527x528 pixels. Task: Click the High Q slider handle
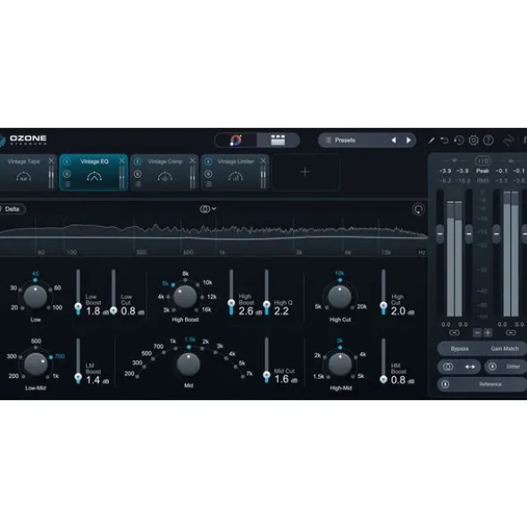267,305
